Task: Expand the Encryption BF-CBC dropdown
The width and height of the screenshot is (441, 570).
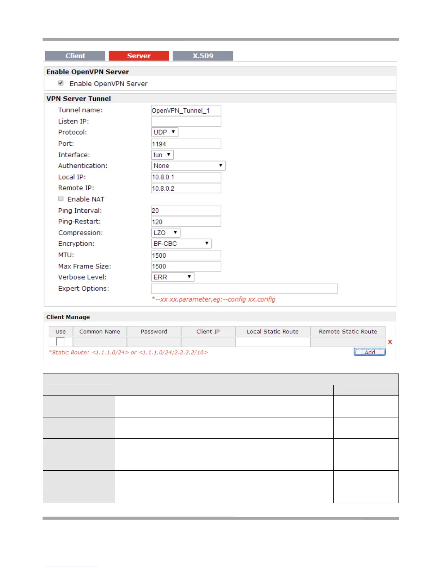Action: pos(182,244)
